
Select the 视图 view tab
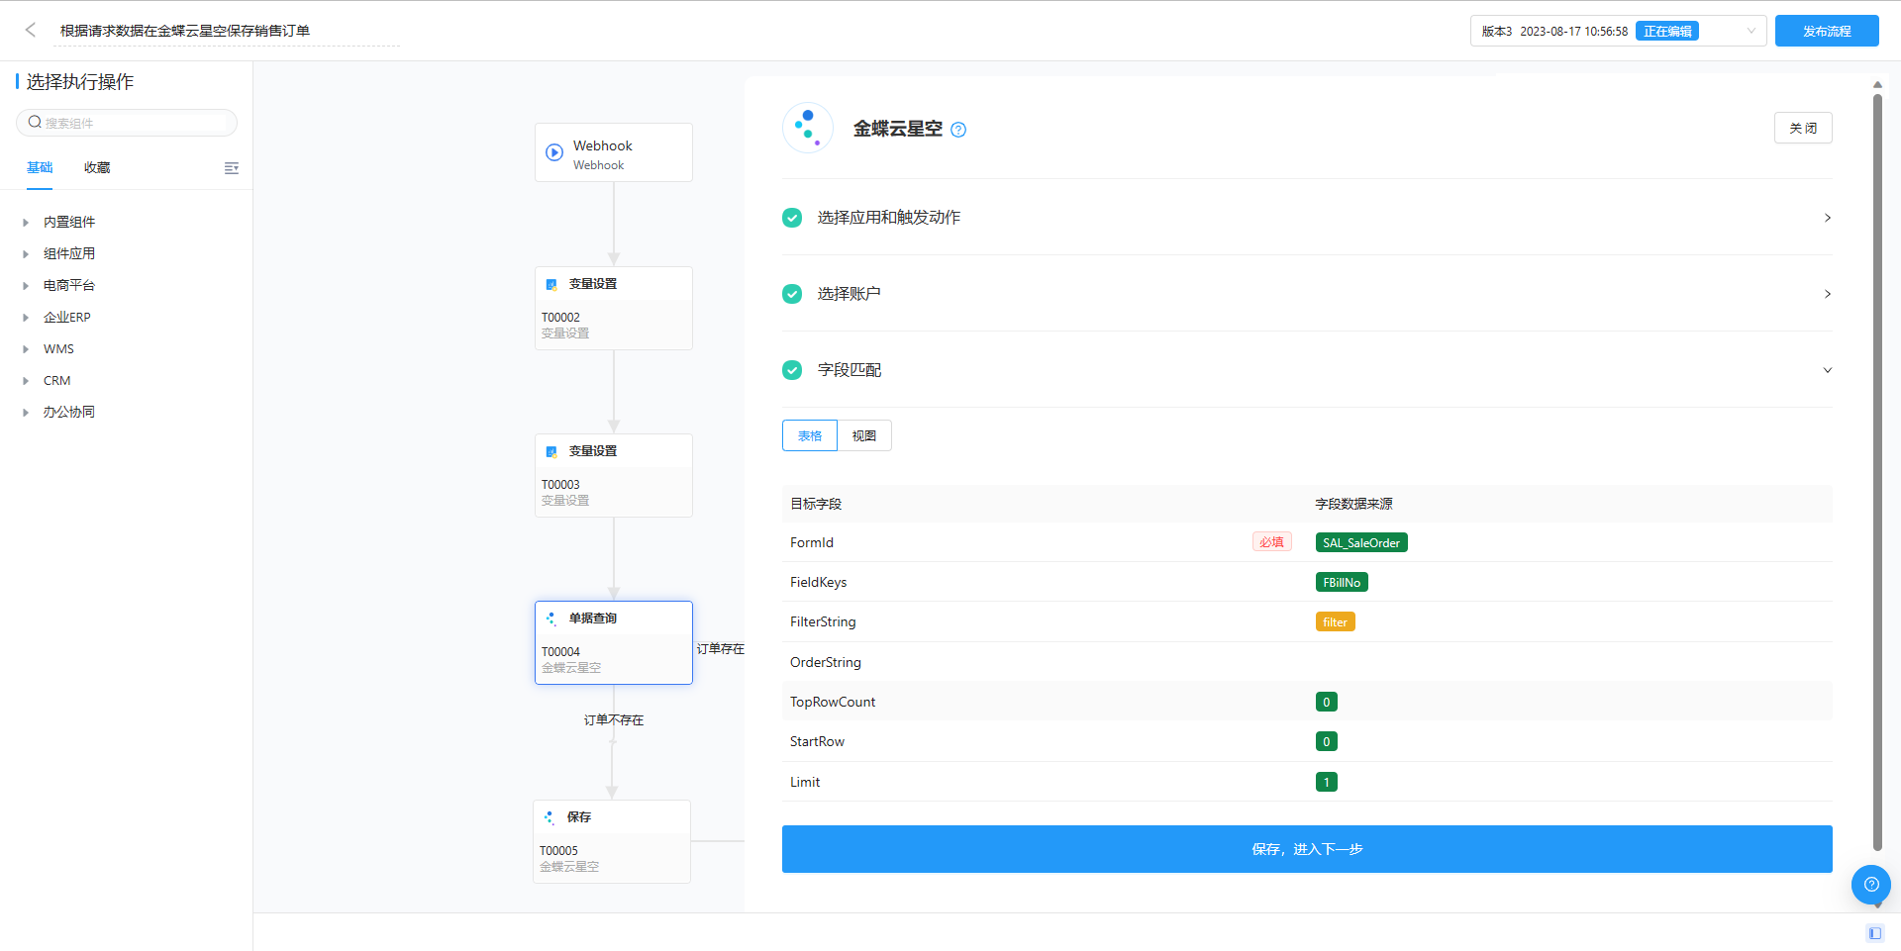click(864, 435)
